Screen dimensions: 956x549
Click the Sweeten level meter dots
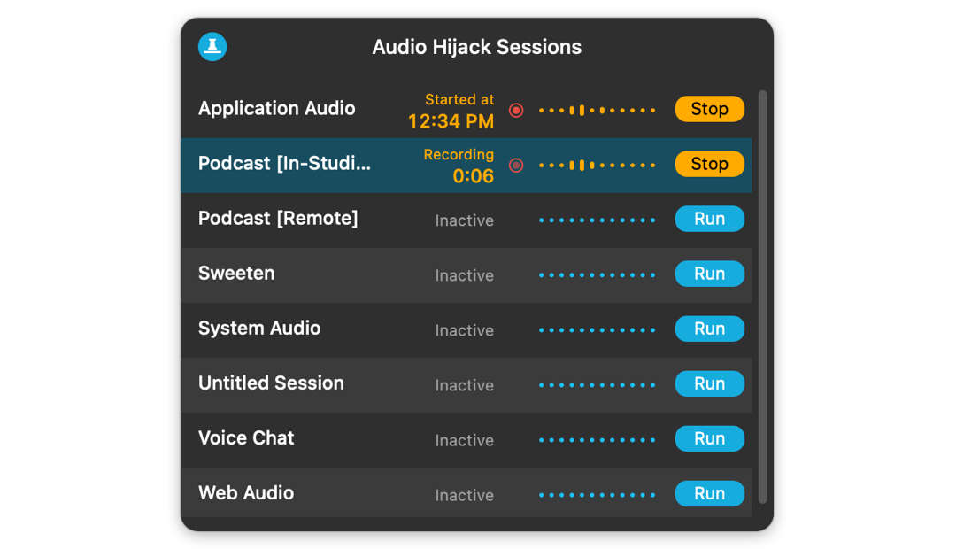597,275
